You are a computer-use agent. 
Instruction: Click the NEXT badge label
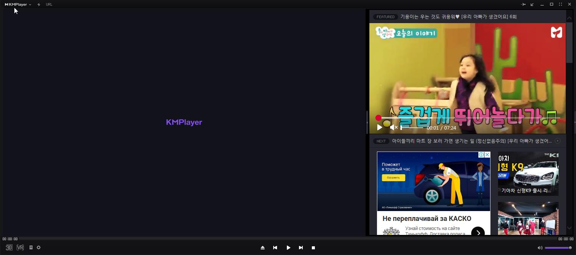point(381,141)
